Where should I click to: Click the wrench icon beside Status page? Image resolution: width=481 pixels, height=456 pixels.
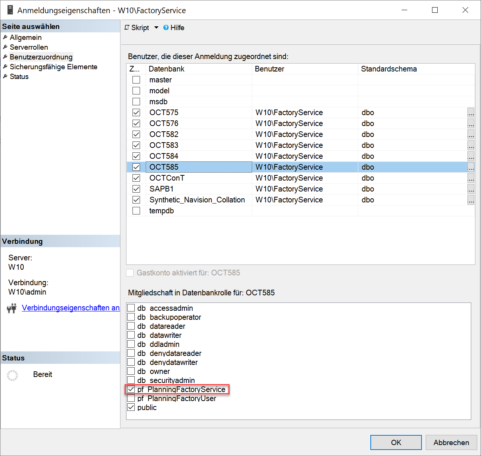point(5,76)
